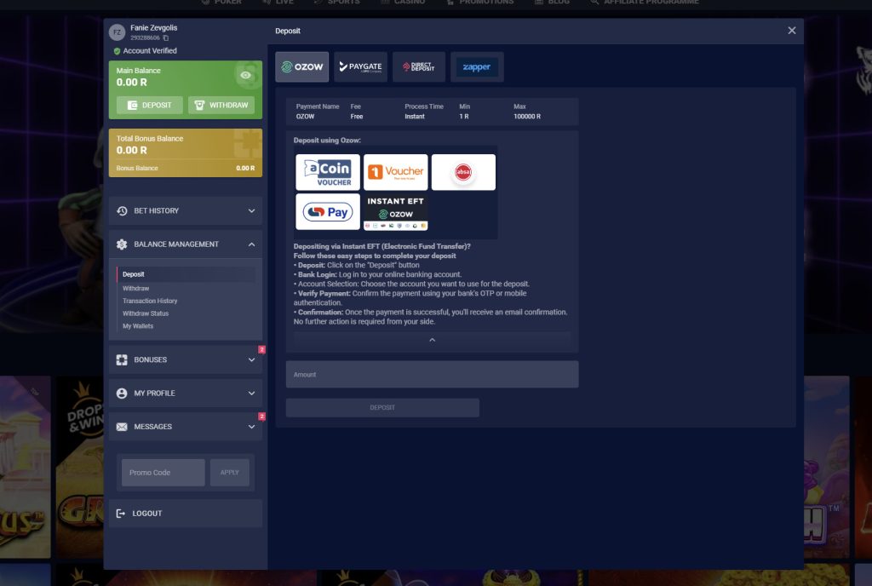Click the Account Verified check icon
872x586 pixels.
click(117, 51)
